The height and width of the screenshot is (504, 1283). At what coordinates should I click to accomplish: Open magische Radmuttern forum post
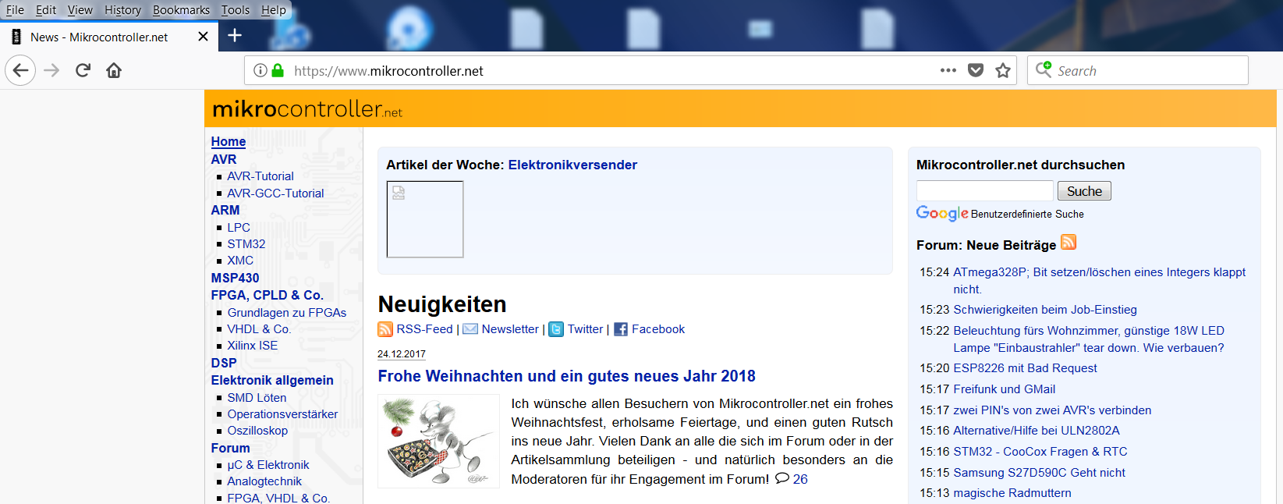1012,493
